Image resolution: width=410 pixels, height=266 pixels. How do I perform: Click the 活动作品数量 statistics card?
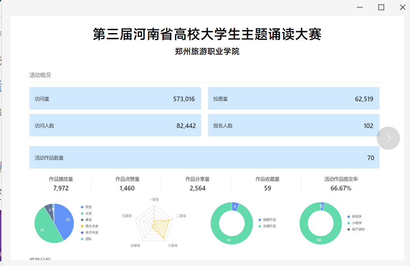pos(204,158)
